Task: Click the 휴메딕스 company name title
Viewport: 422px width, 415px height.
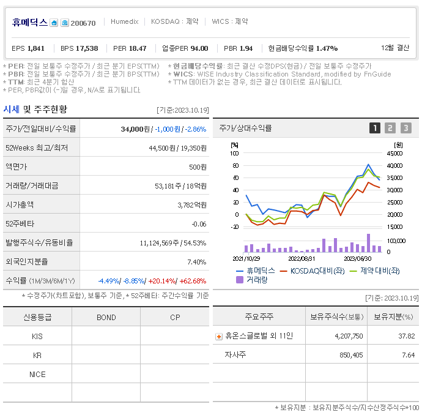Action: [29, 22]
